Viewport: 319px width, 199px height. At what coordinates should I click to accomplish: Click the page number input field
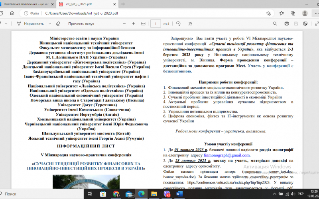[x=156, y=24]
